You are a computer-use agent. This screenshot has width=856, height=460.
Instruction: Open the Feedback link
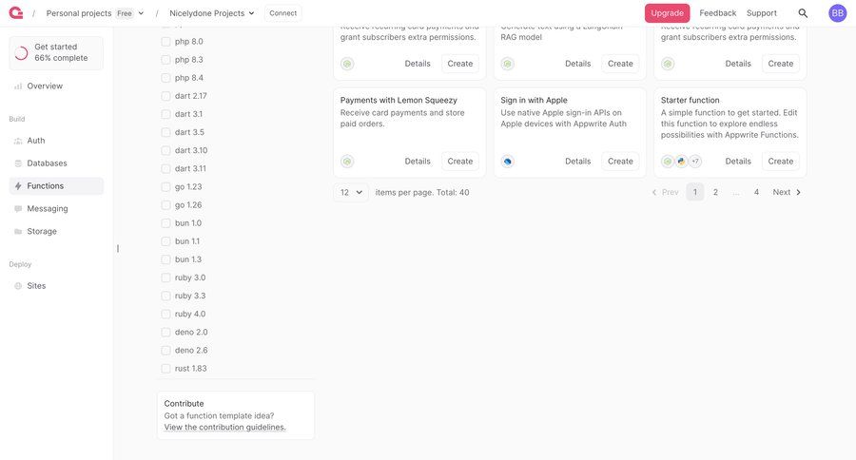[717, 13]
